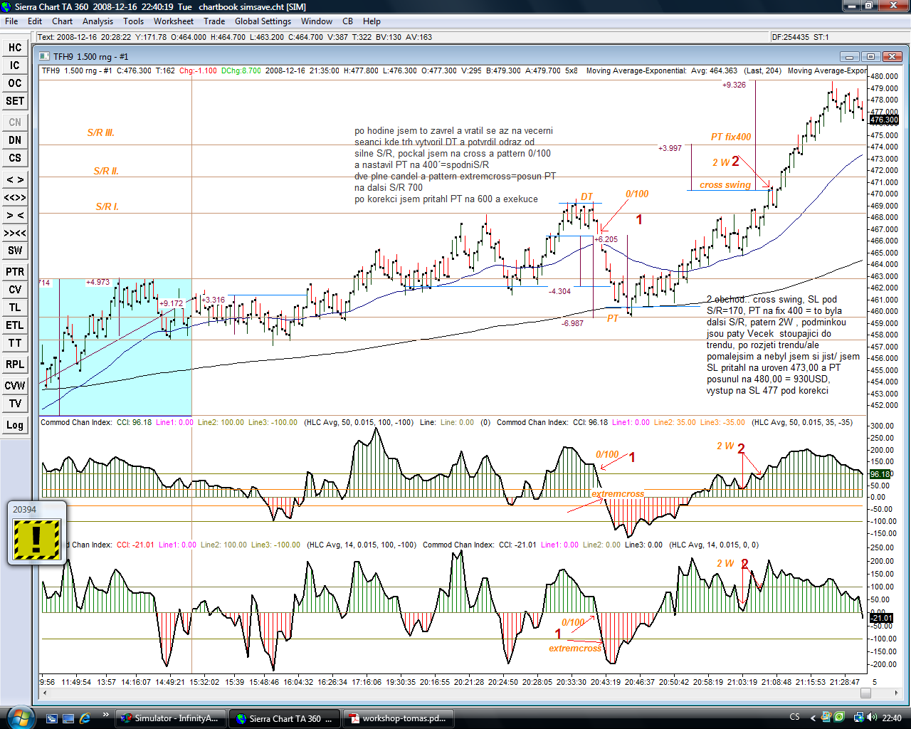
Task: Click the CN toolbar button
Action: click(x=15, y=122)
